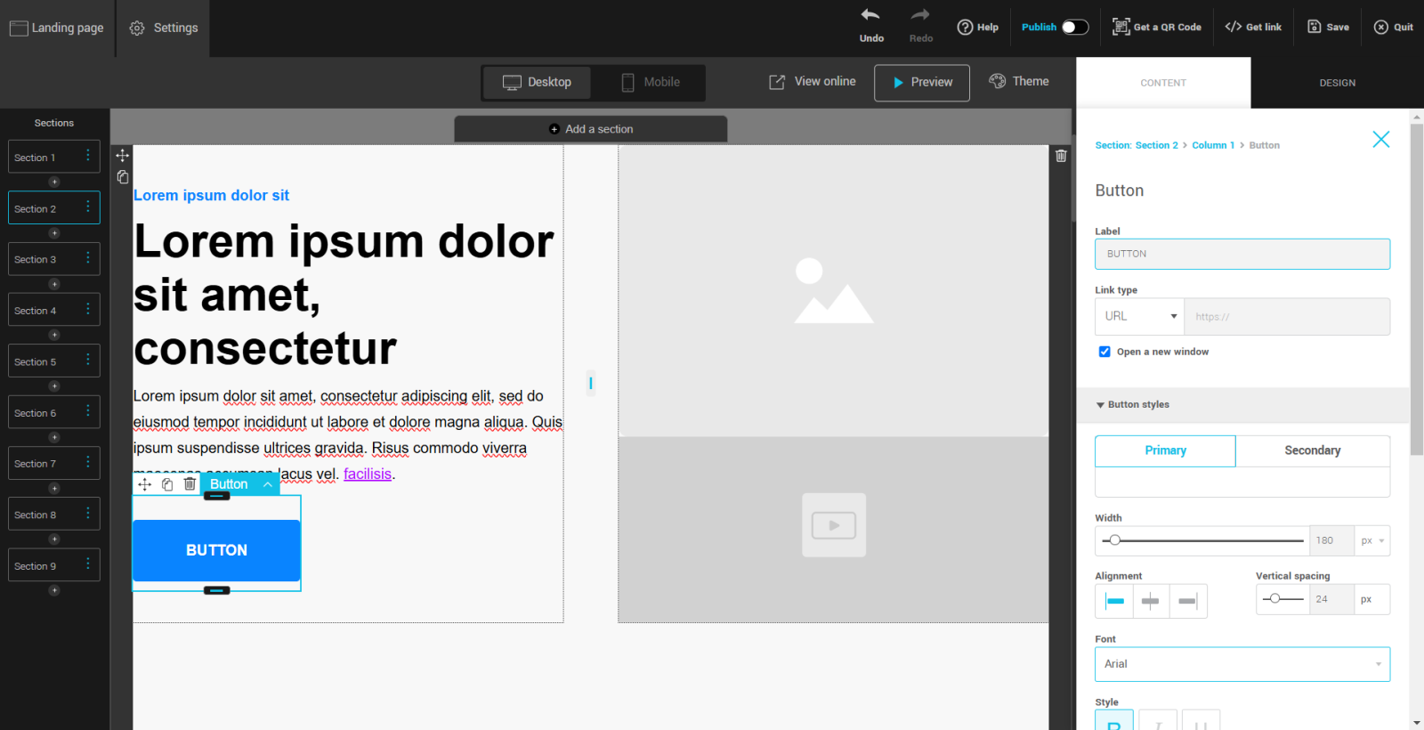Switch to the DESIGN tab
Viewport: 1424px width, 730px height.
point(1337,83)
